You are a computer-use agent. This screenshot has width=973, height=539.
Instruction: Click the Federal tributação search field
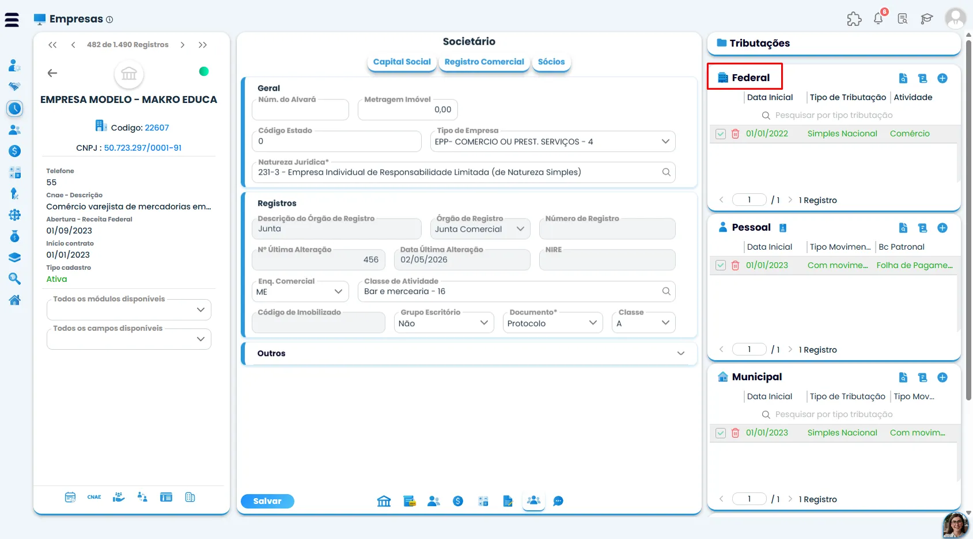click(x=834, y=115)
